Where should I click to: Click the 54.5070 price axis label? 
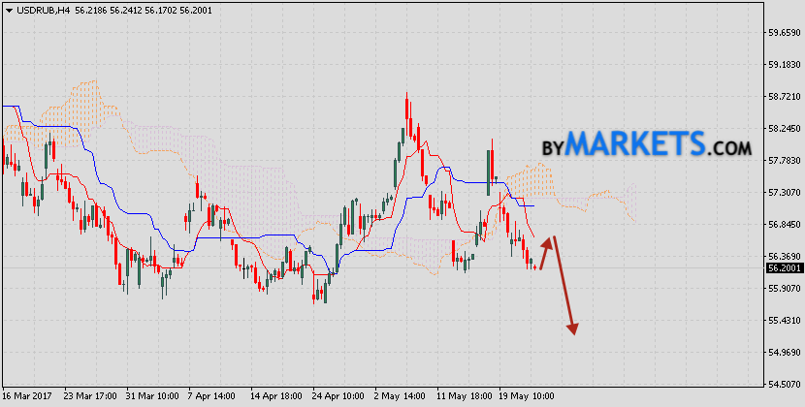pyautogui.click(x=783, y=384)
